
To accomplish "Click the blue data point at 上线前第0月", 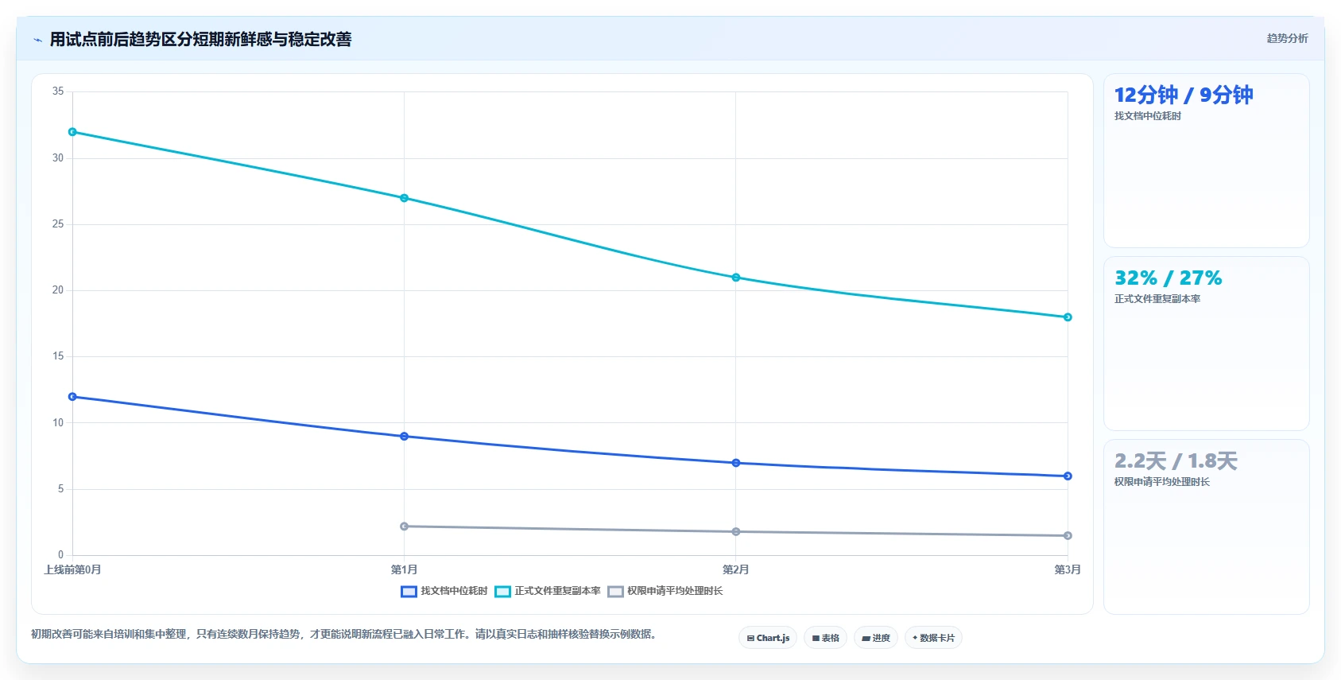I will [x=72, y=397].
